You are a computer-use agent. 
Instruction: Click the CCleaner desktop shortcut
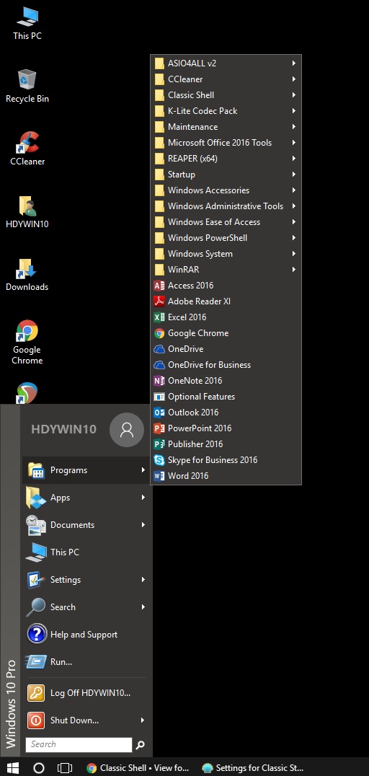(x=27, y=149)
